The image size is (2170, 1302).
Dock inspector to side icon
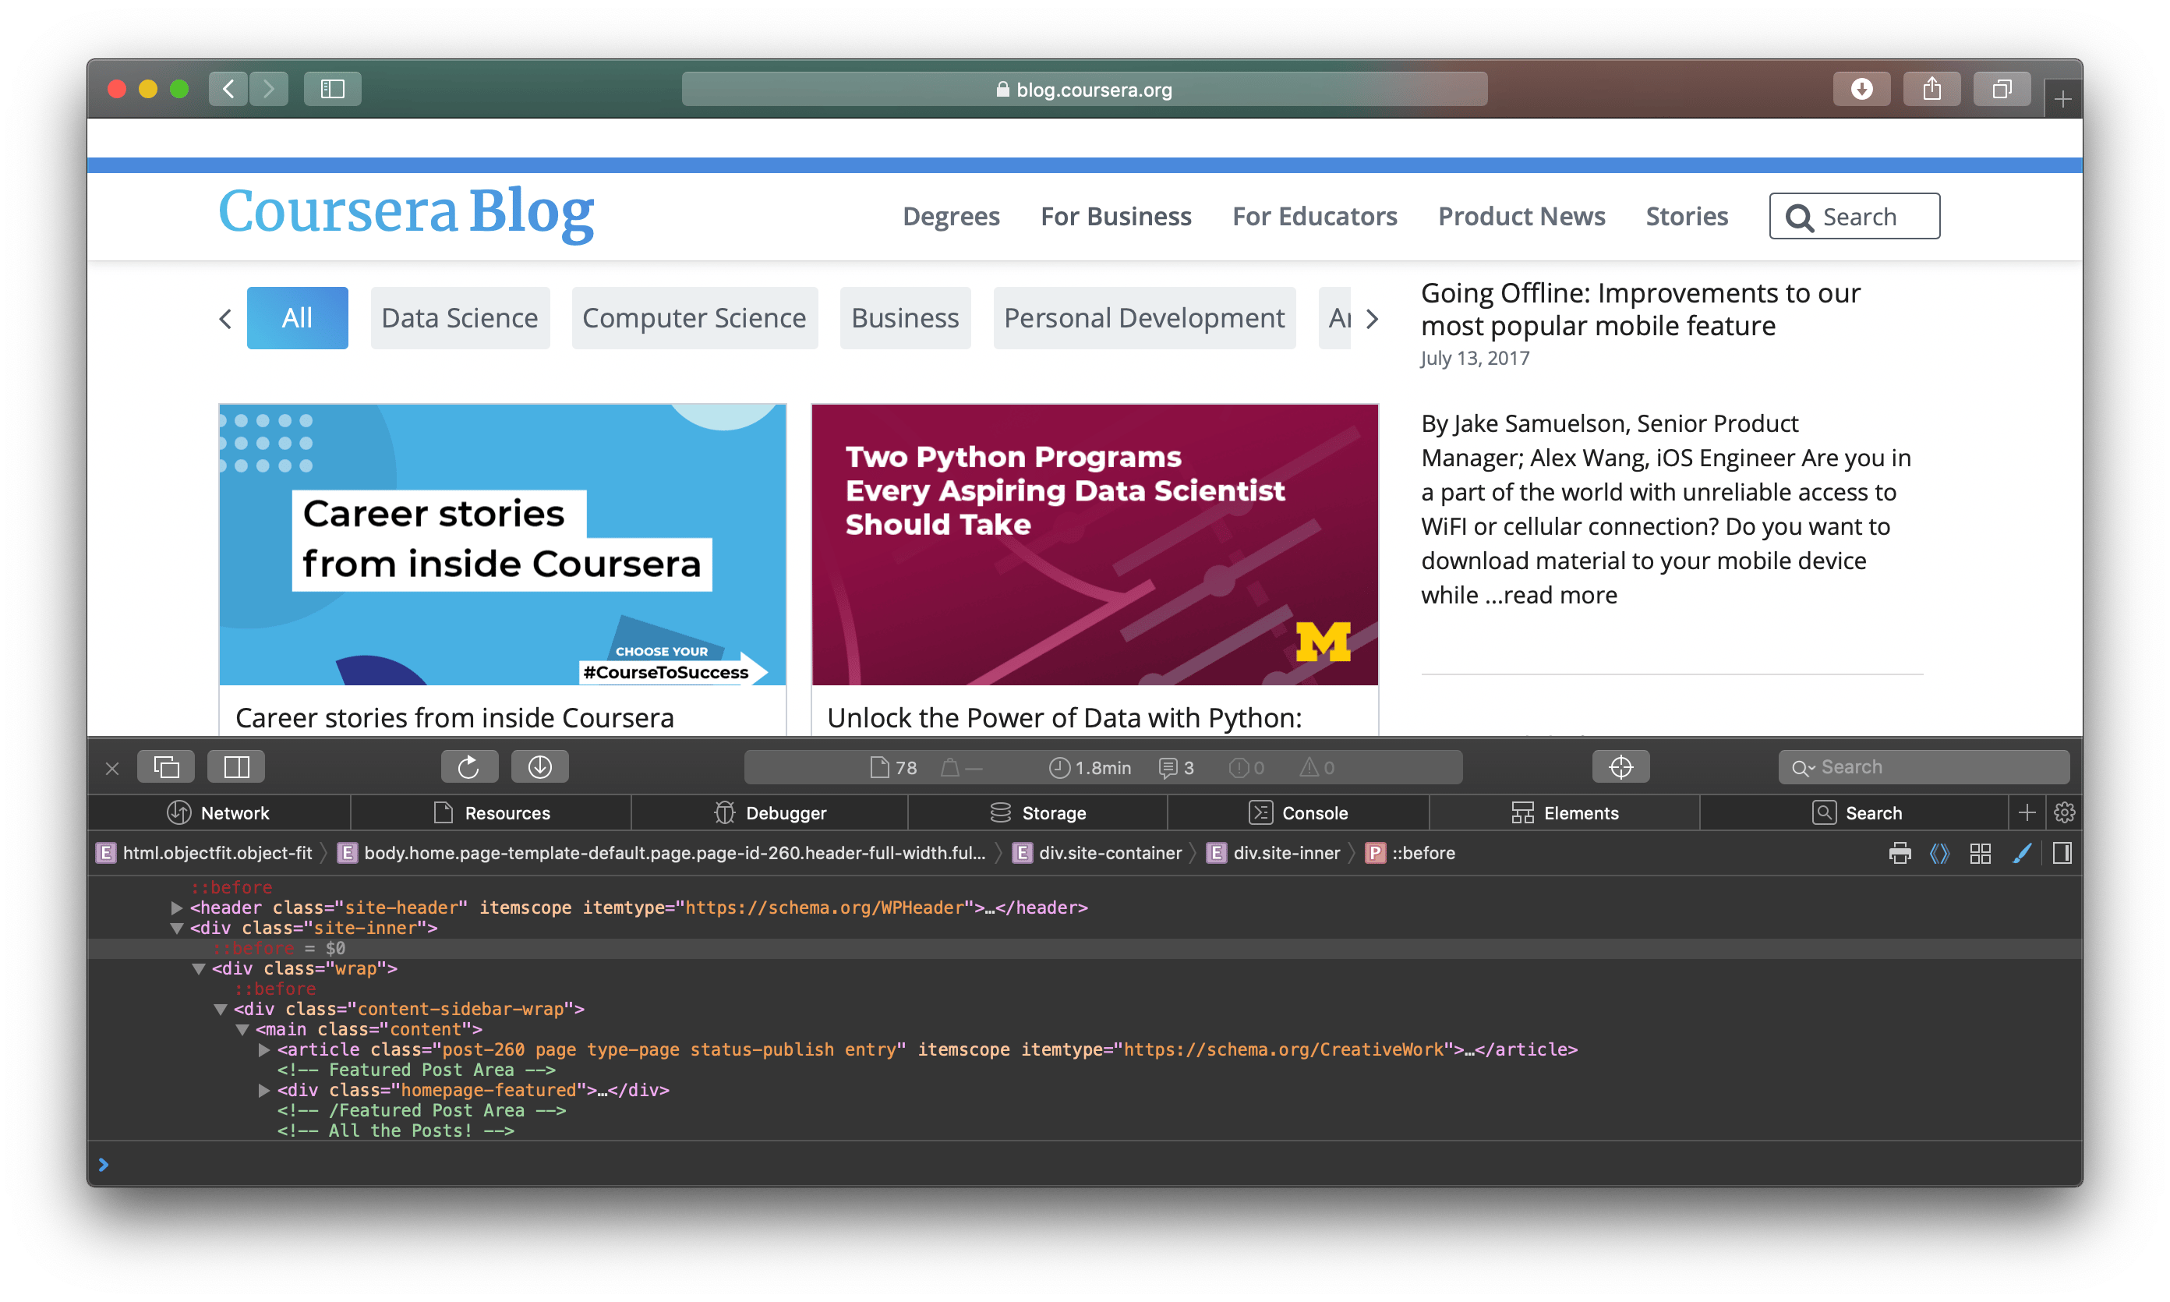[237, 767]
